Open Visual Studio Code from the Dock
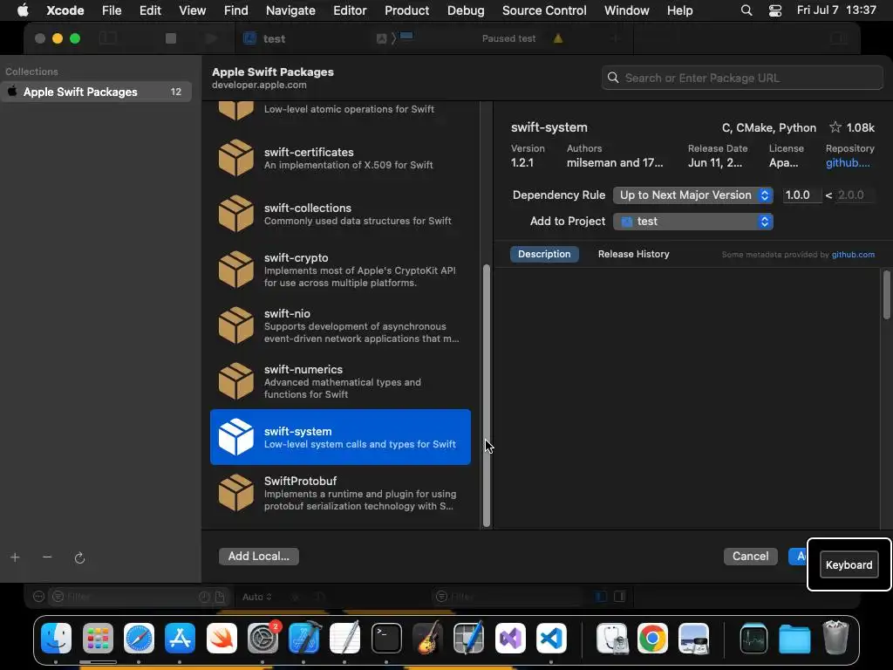The height and width of the screenshot is (670, 893). (x=551, y=638)
